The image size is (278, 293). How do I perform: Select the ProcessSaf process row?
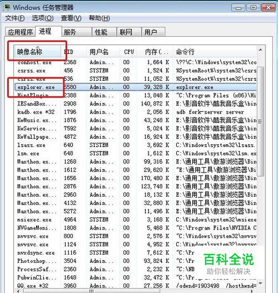[x=135, y=269]
